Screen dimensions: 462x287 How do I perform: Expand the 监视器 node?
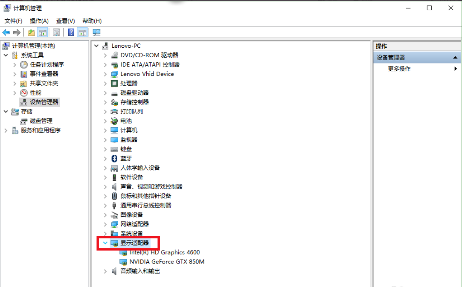coord(105,140)
